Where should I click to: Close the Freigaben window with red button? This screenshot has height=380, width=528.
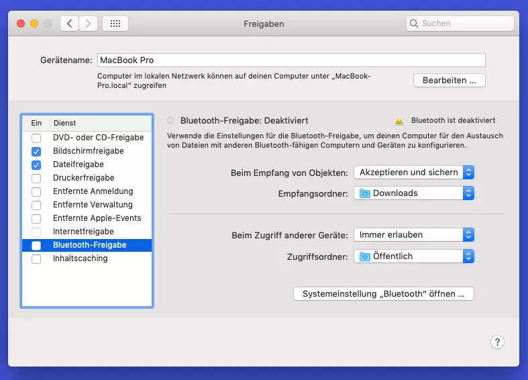click(21, 23)
